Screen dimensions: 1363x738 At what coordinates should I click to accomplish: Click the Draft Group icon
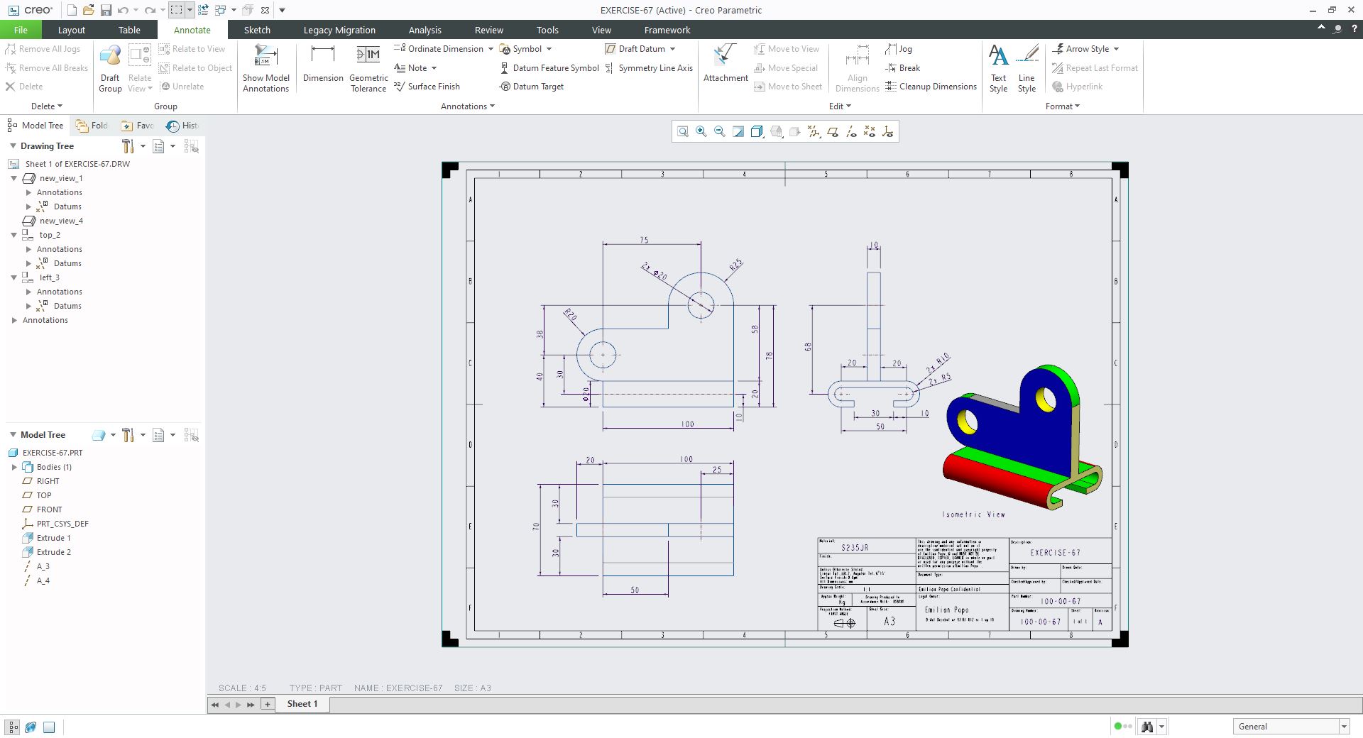pyautogui.click(x=110, y=68)
